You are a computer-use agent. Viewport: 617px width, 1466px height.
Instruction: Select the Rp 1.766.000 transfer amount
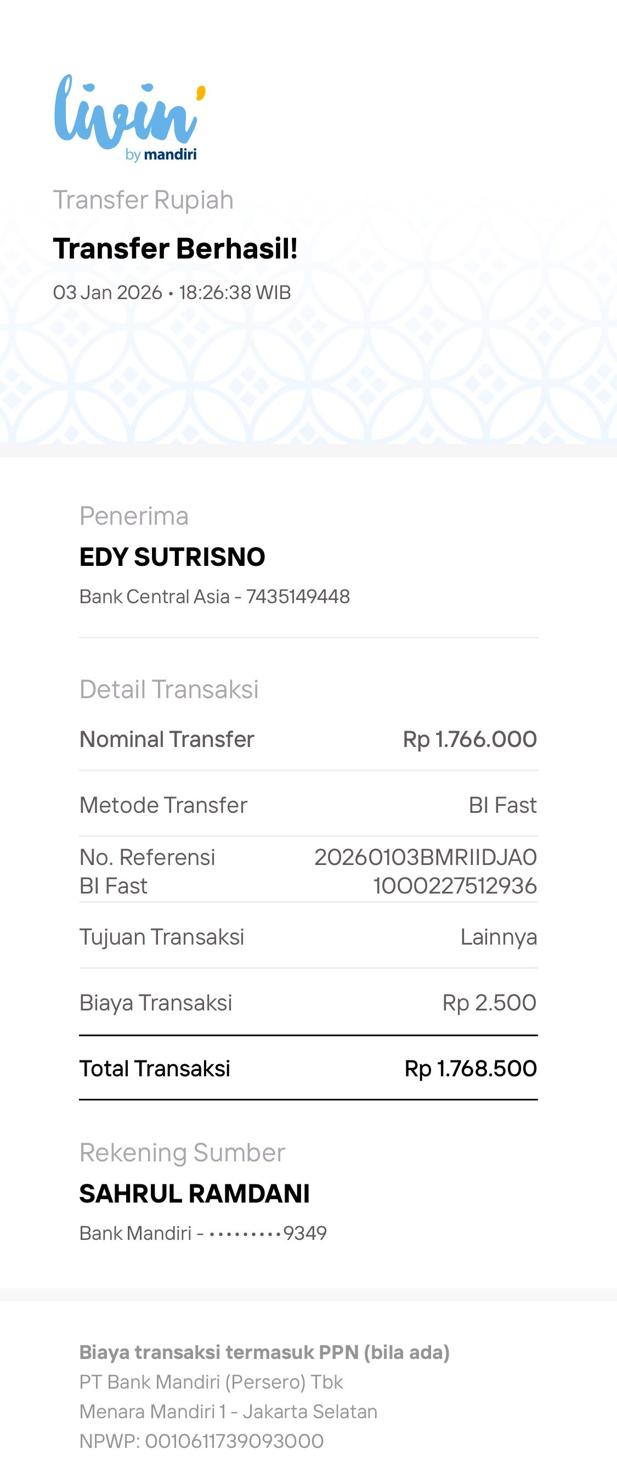469,739
